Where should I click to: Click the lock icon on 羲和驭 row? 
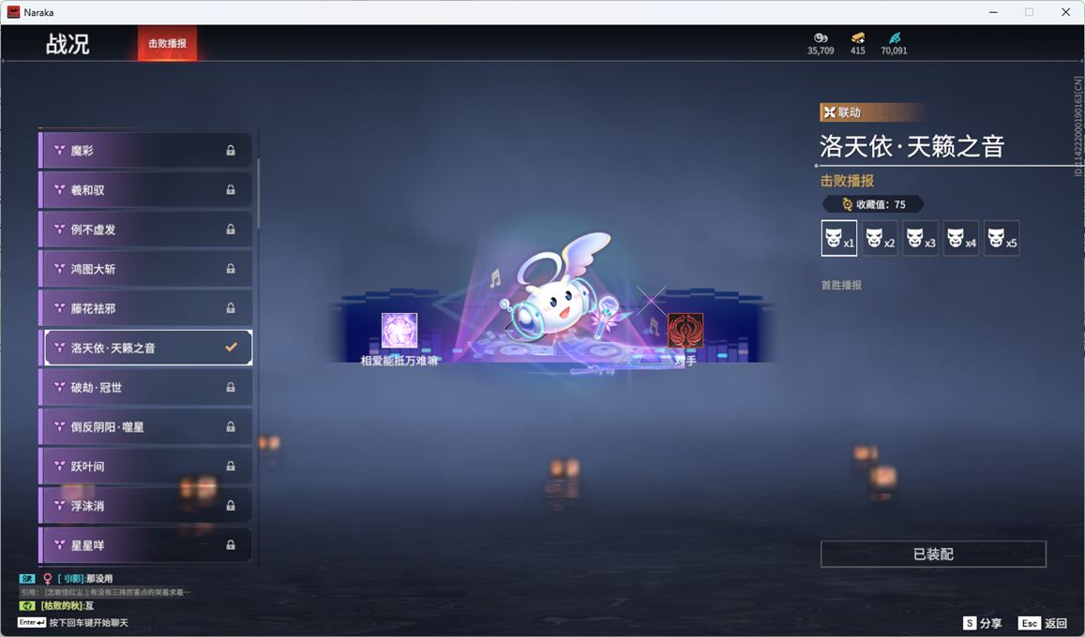(231, 189)
